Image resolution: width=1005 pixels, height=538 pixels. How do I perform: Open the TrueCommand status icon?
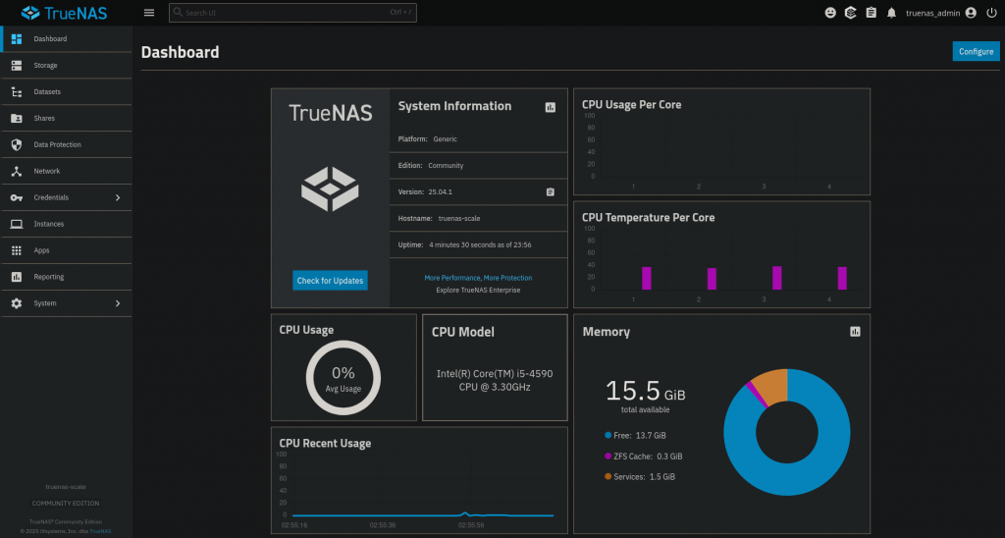pyautogui.click(x=851, y=13)
